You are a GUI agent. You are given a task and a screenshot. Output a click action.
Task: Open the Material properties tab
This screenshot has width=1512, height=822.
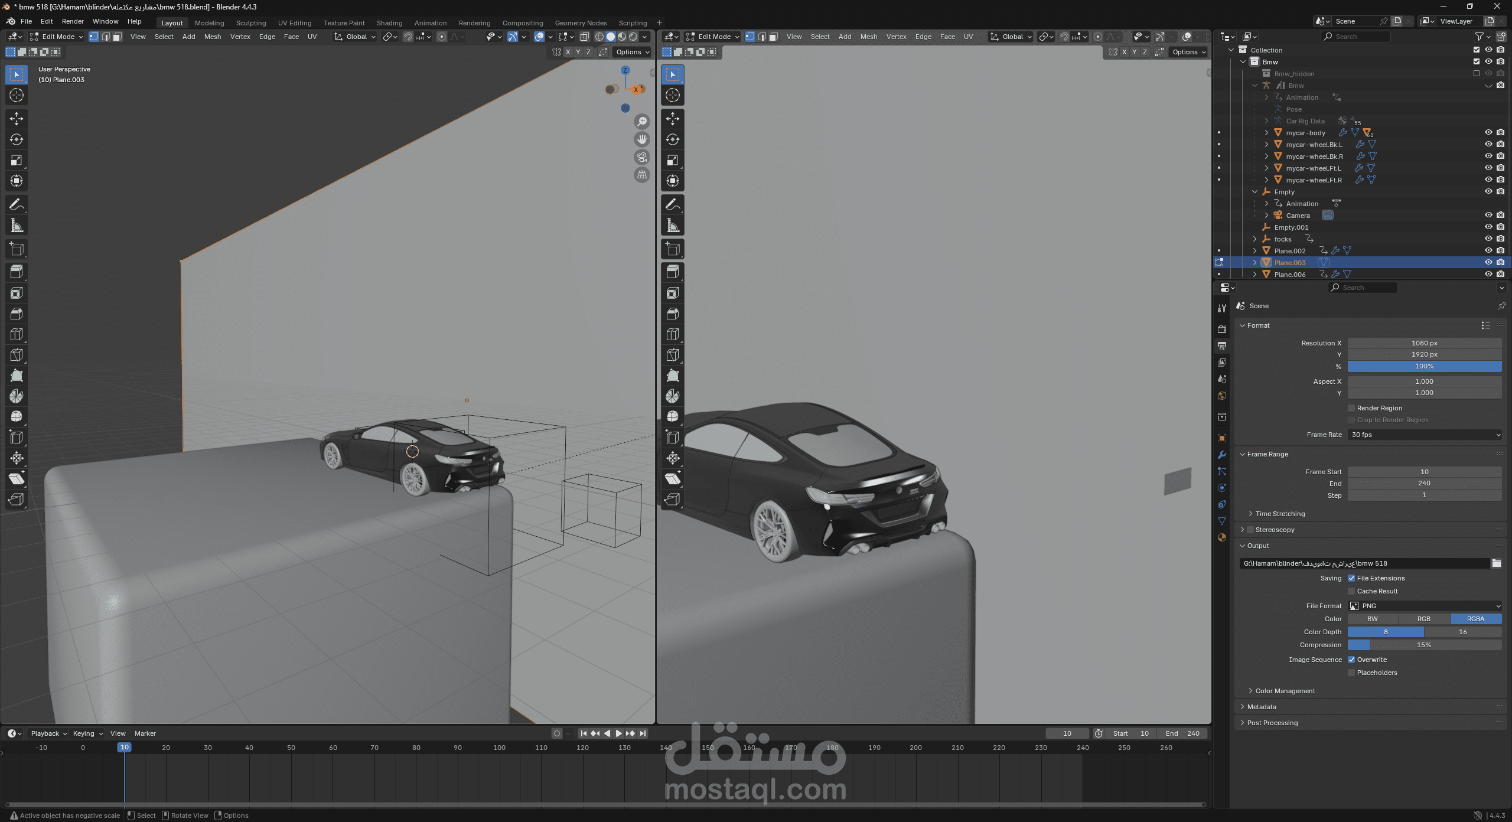1222,537
